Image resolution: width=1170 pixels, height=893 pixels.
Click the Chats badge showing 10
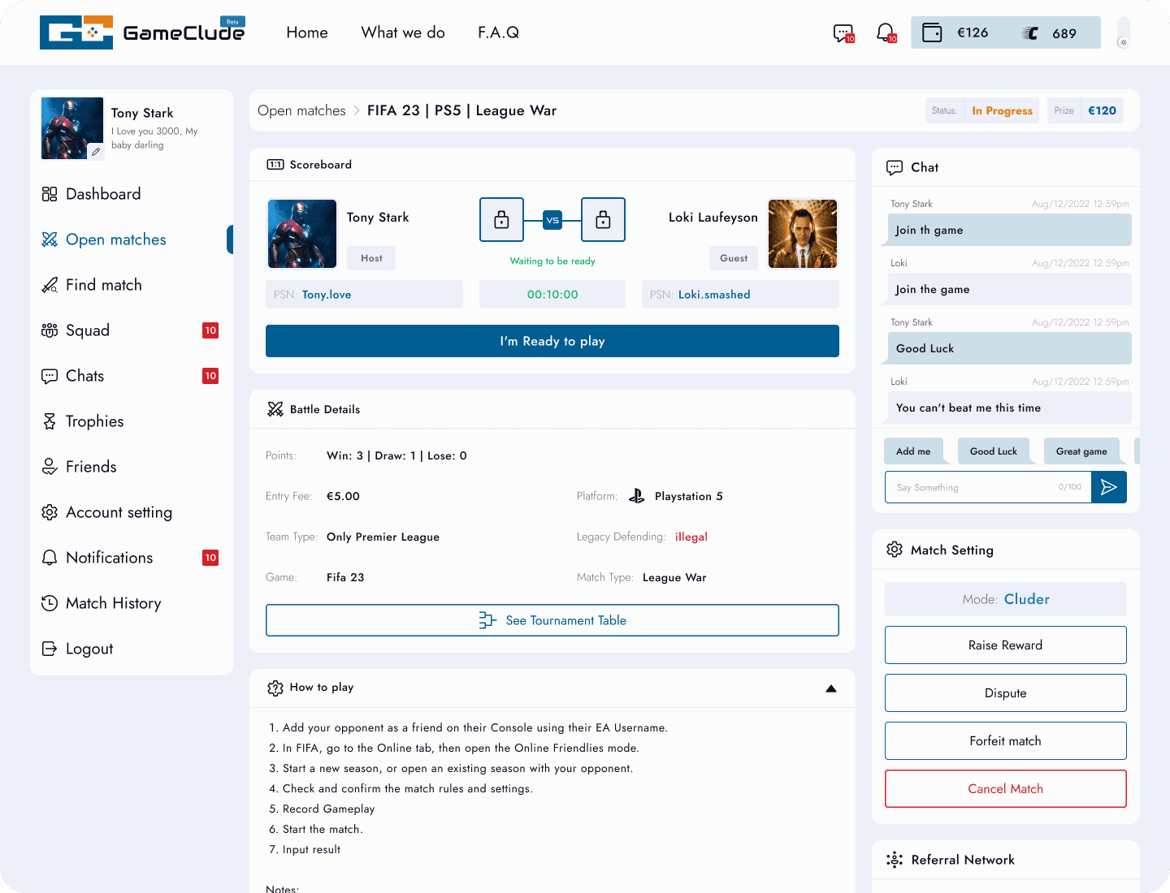(x=210, y=376)
